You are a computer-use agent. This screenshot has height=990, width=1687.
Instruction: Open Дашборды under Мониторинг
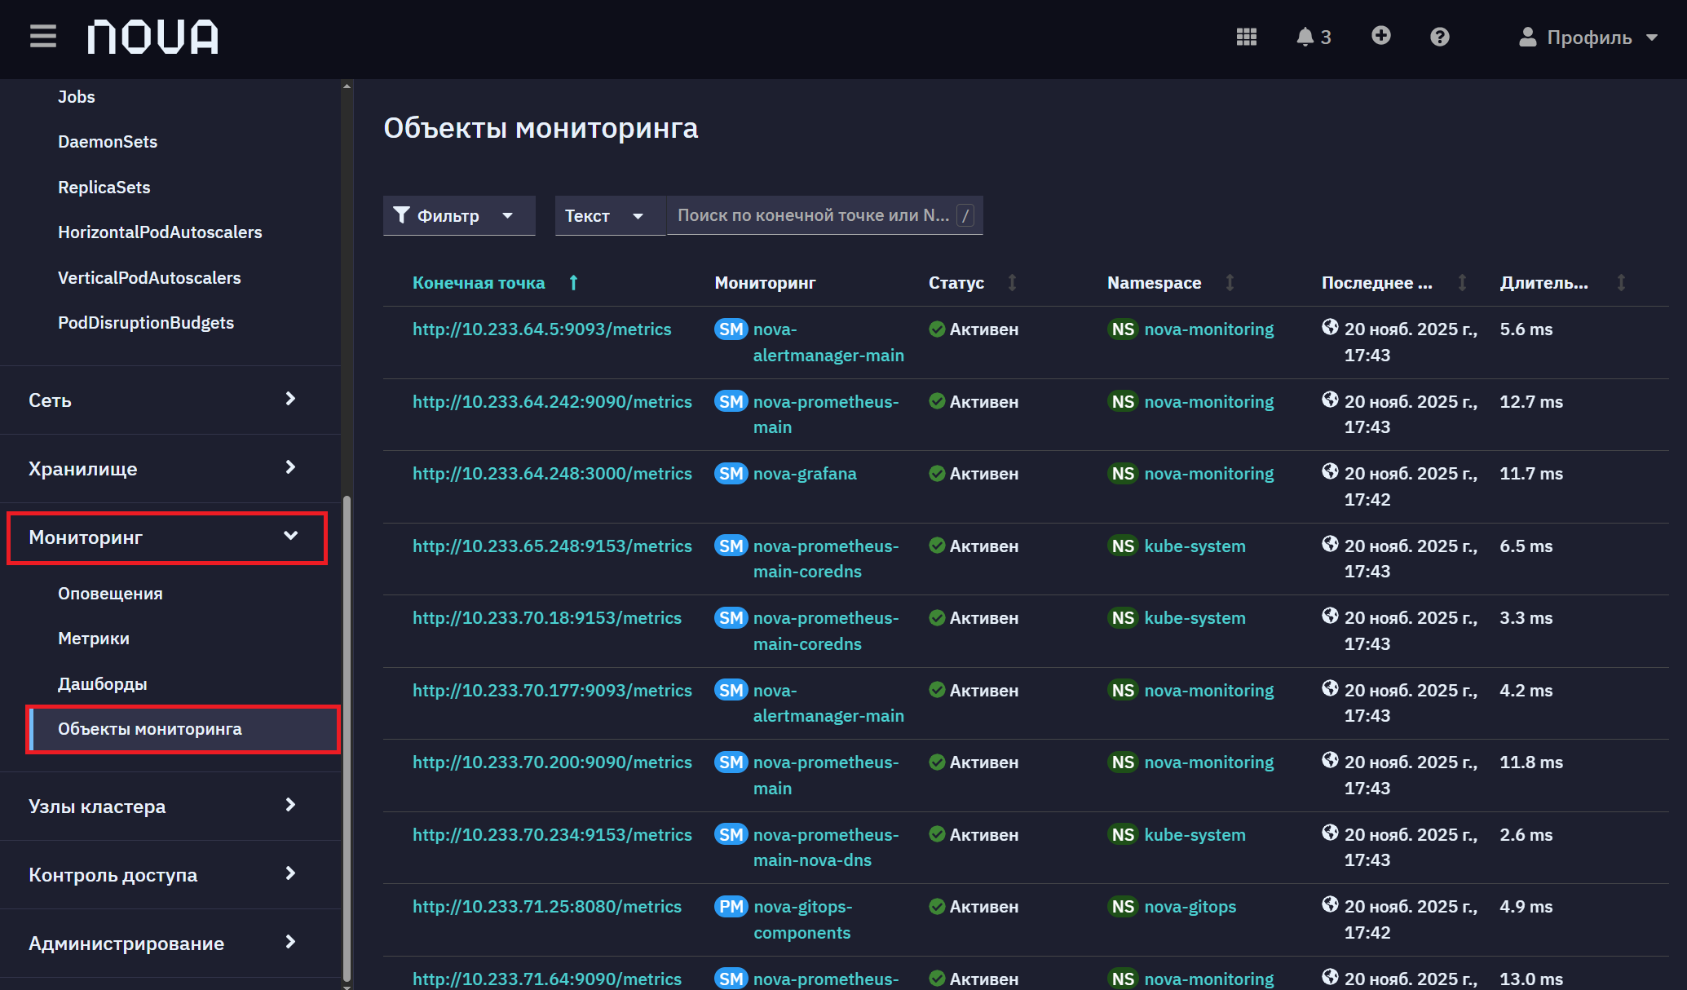click(x=103, y=683)
